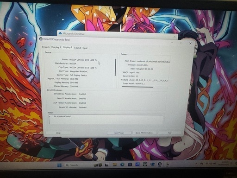Click the Manufacturer value 'NVIDIA'
This screenshot has width=237, height=178.
tap(73, 64)
